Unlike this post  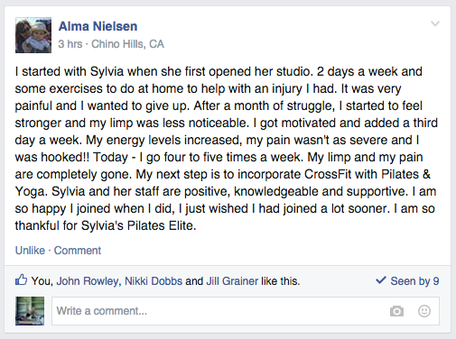[30, 251]
